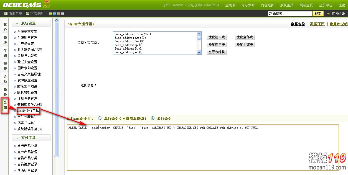Select the gray theme color swatch

[62, 14]
